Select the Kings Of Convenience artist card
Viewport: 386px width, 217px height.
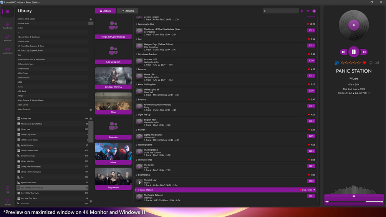[113, 28]
